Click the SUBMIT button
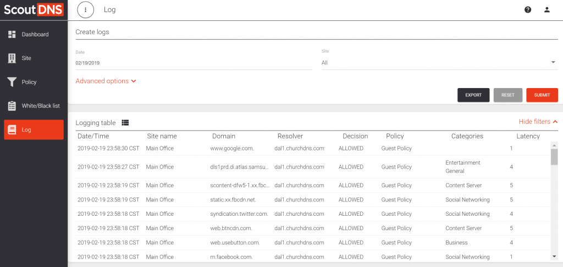The height and width of the screenshot is (267, 563). click(x=542, y=95)
